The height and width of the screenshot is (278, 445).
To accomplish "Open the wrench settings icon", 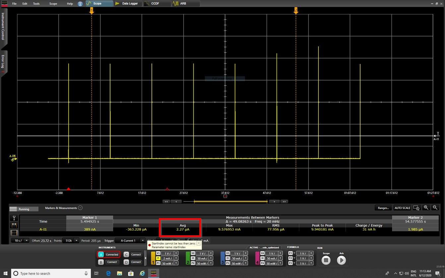I will tap(14, 218).
